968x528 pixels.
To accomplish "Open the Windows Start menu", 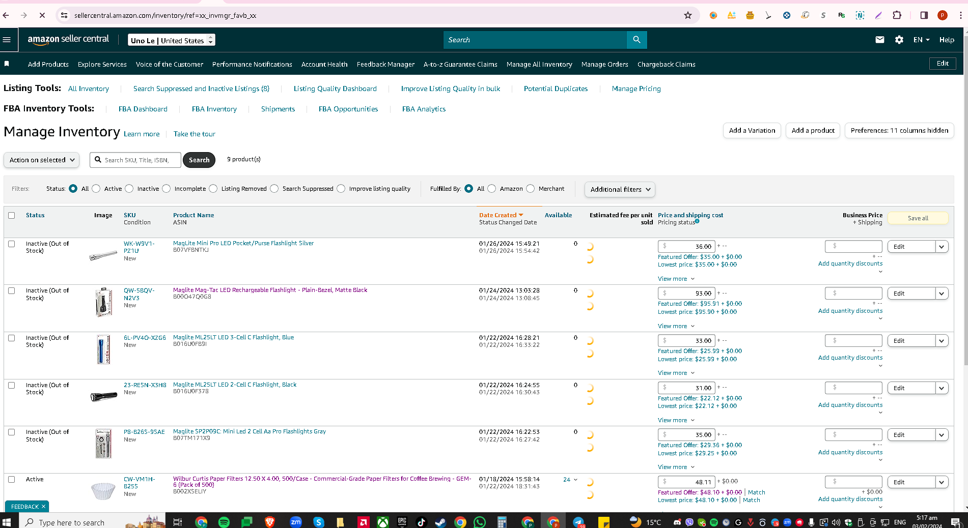I will click(7, 522).
